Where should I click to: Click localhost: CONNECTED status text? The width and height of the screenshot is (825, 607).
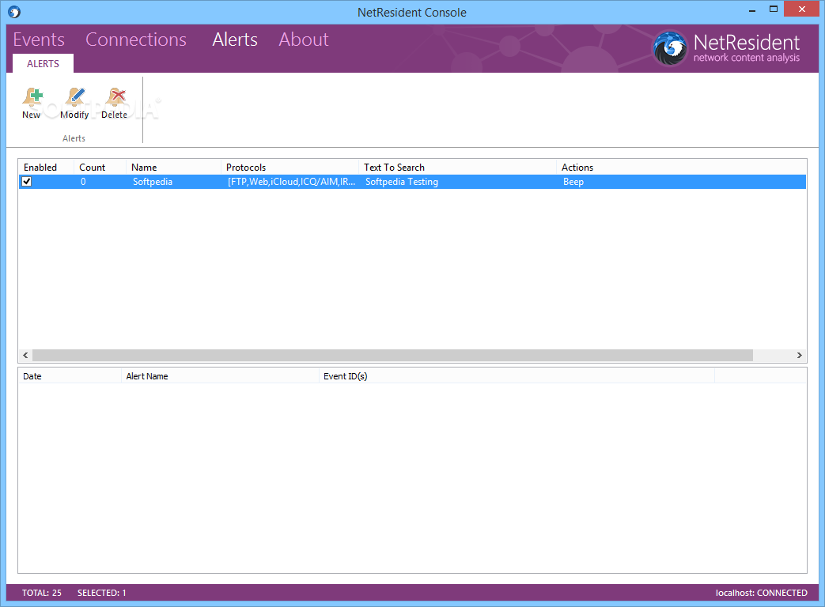(x=762, y=593)
